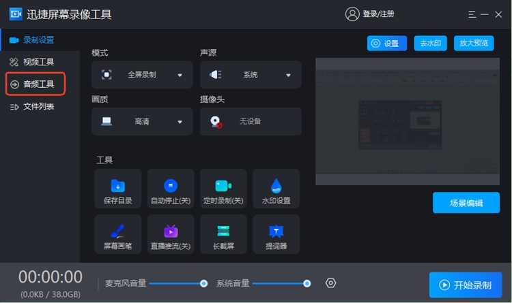The image size is (512, 303).
Task: Click 开始录制 to start recording
Action: click(466, 285)
